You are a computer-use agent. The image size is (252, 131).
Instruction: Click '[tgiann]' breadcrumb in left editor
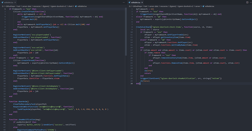(x=46, y=6)
